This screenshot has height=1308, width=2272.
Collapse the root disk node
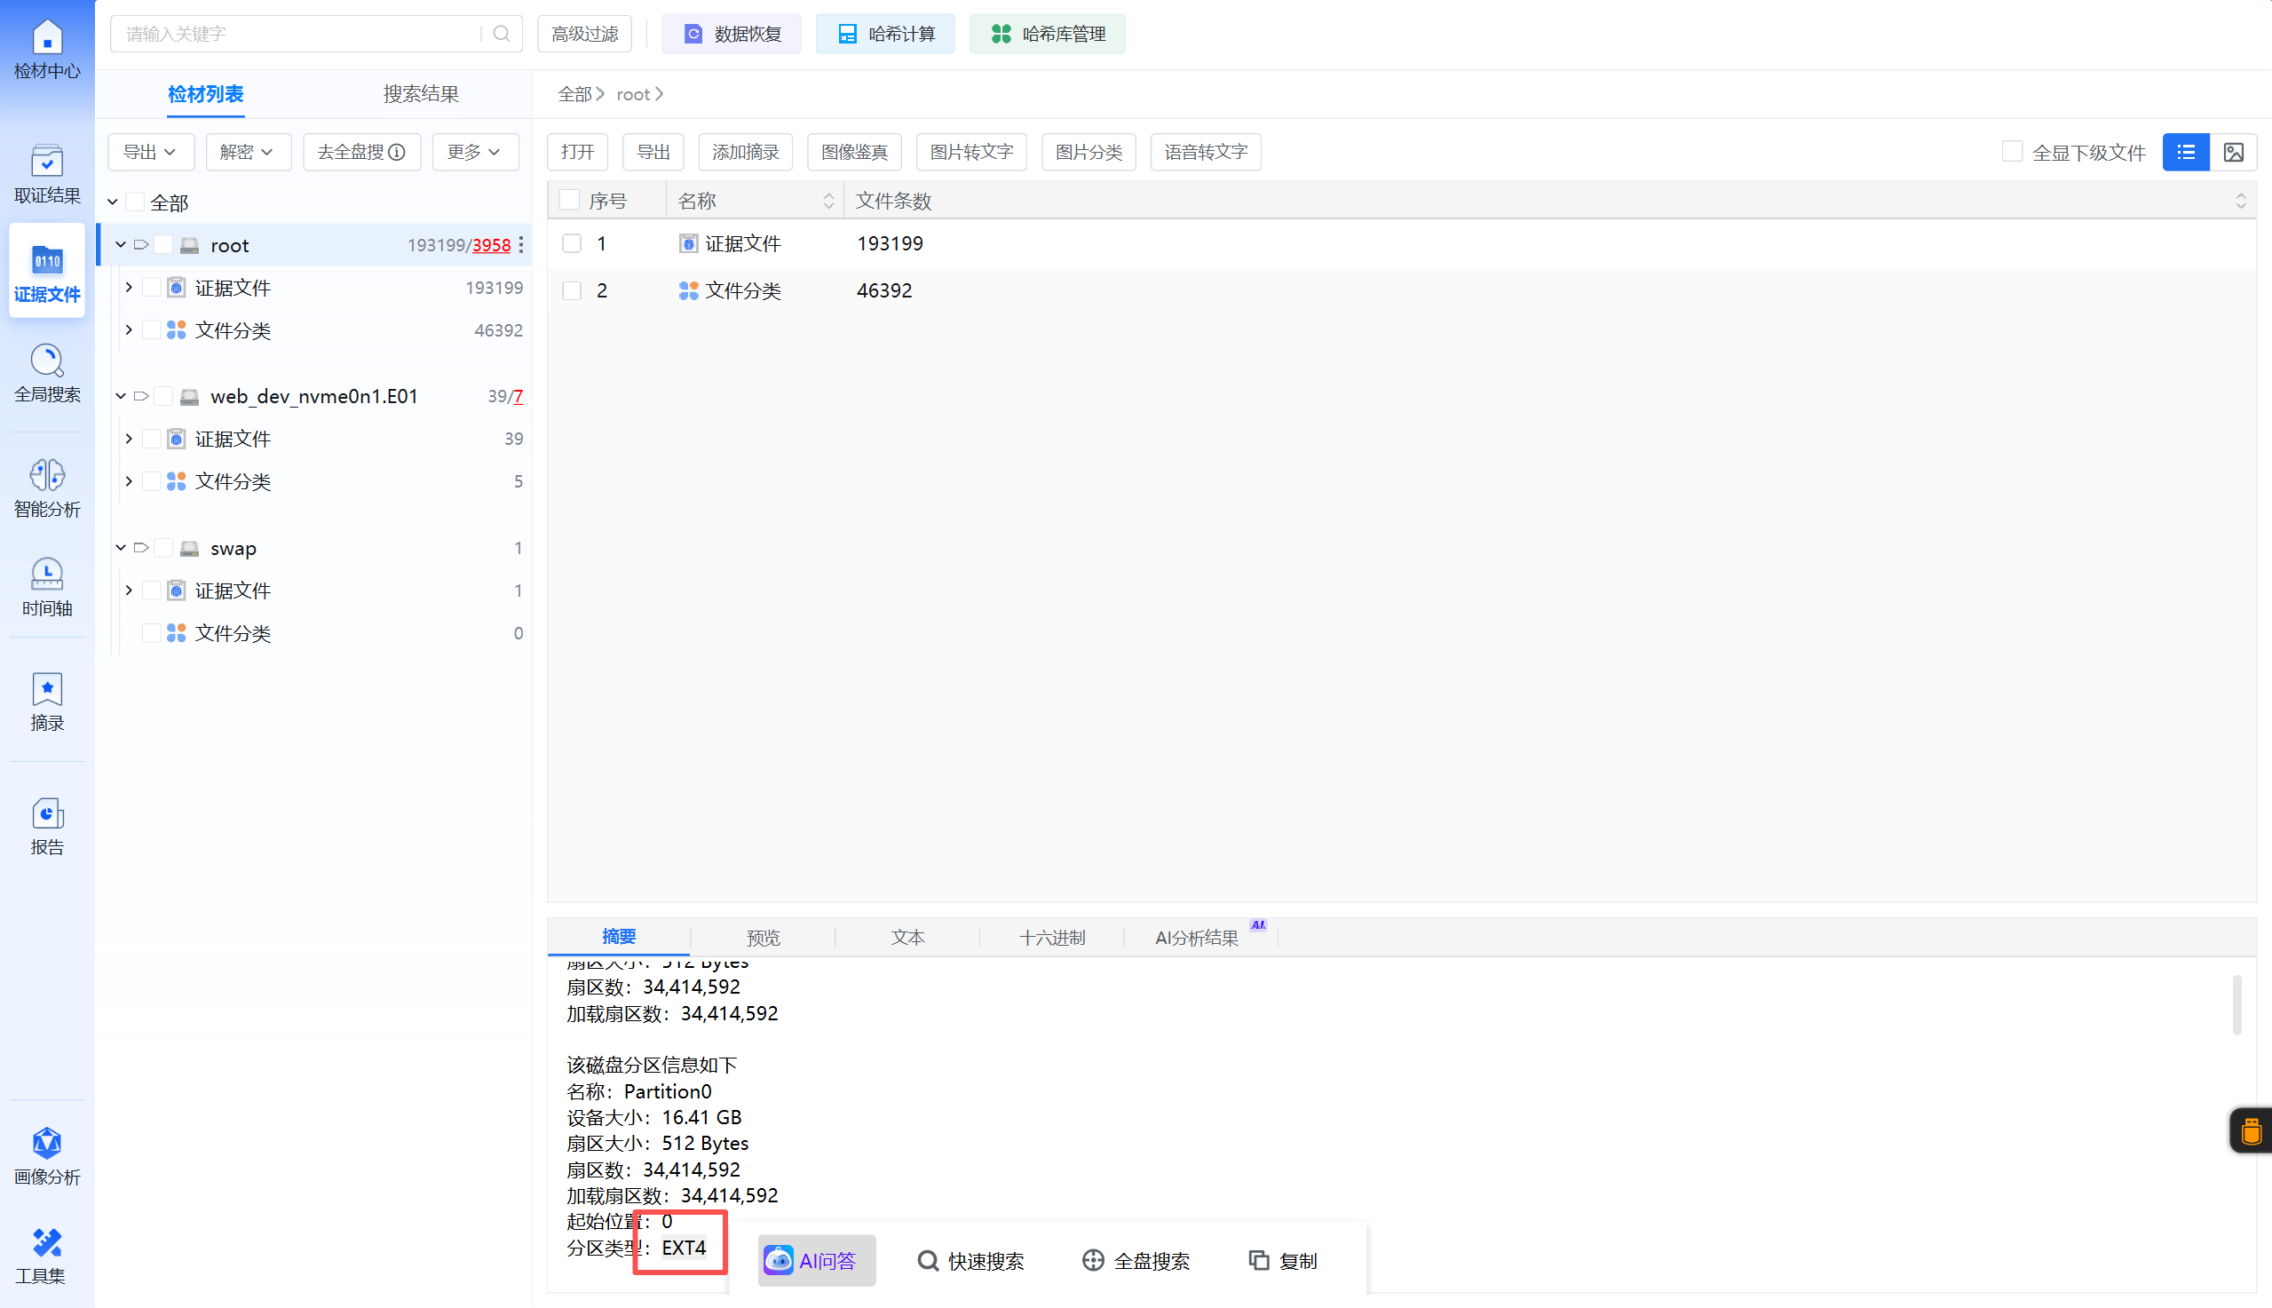(122, 244)
